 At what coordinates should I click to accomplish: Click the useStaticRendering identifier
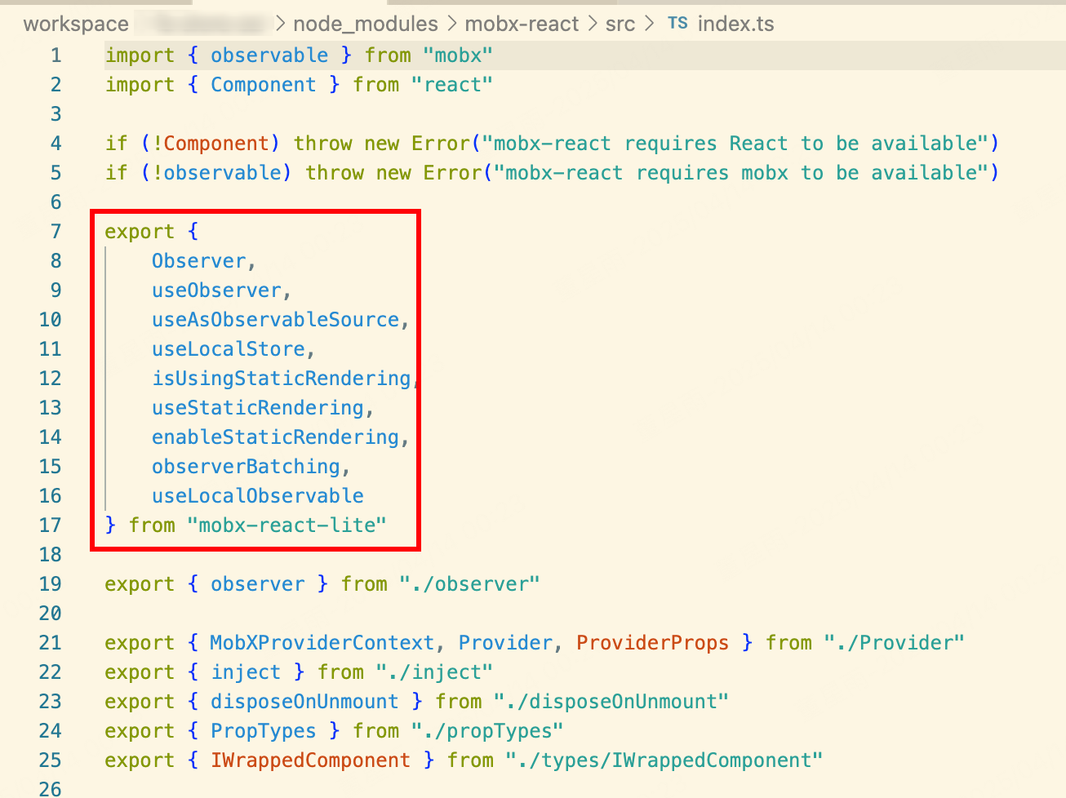point(257,408)
